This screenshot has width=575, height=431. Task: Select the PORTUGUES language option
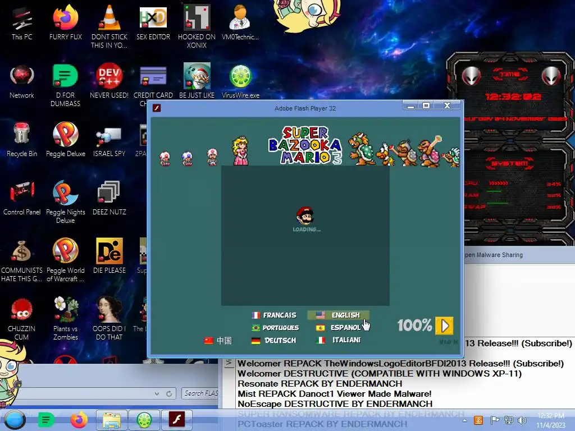pyautogui.click(x=275, y=328)
